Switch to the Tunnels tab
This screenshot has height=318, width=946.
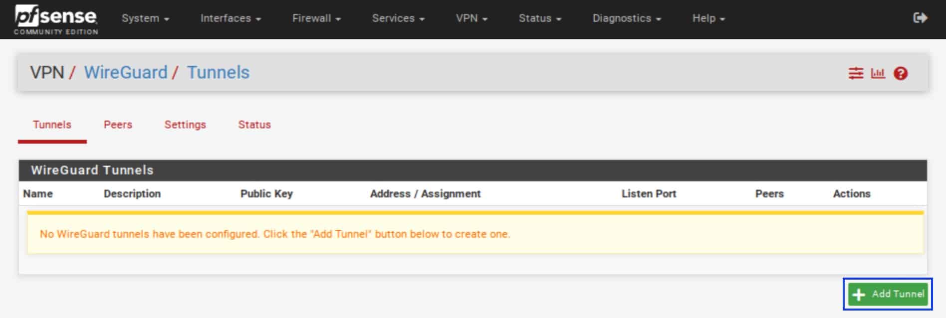tap(52, 125)
